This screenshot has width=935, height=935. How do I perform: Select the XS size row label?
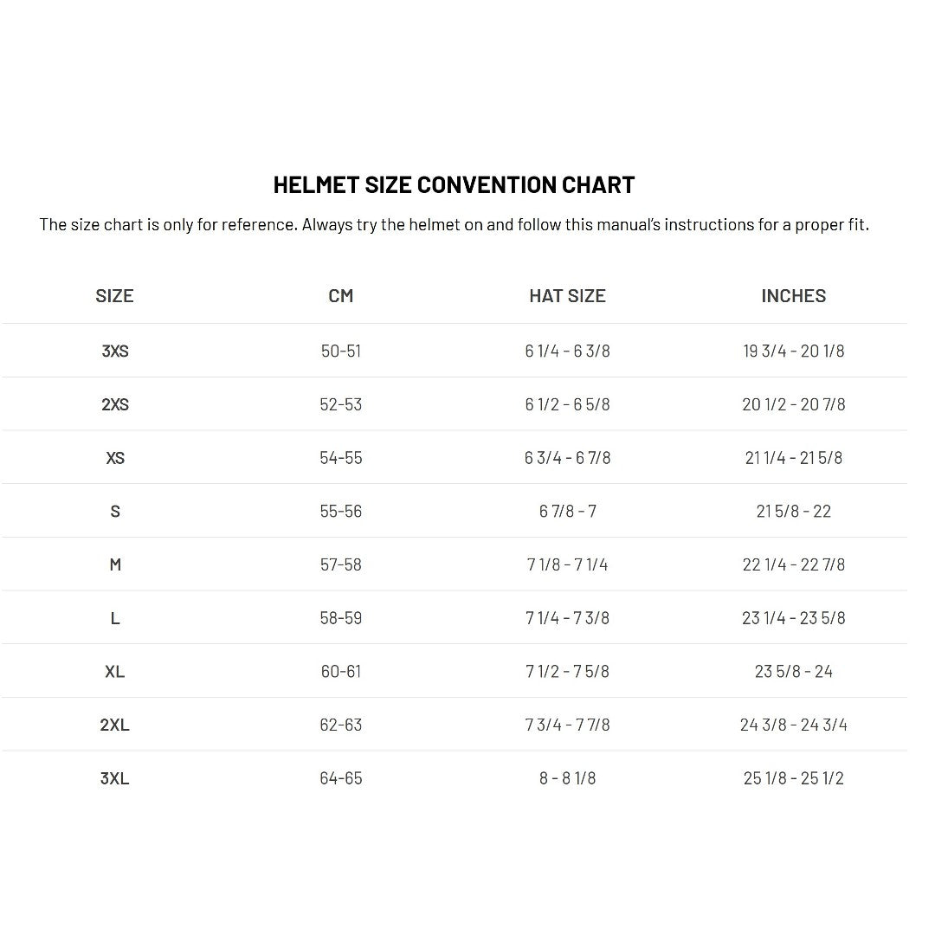click(115, 458)
